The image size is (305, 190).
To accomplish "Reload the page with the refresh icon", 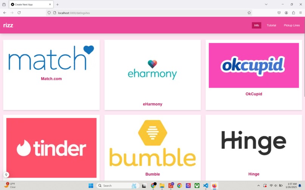I will tap(19, 13).
